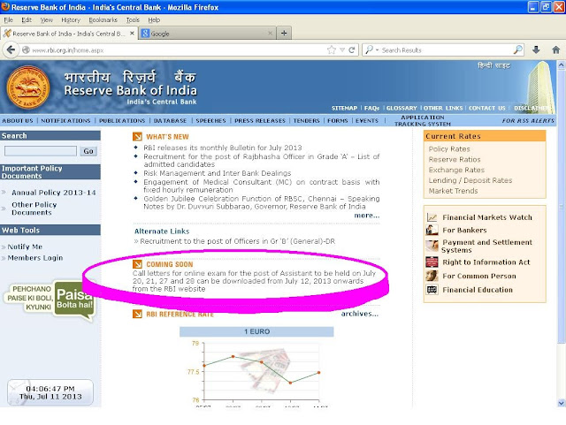The width and height of the screenshot is (566, 425).
Task: Open the reference rate archives... link
Action: click(360, 313)
